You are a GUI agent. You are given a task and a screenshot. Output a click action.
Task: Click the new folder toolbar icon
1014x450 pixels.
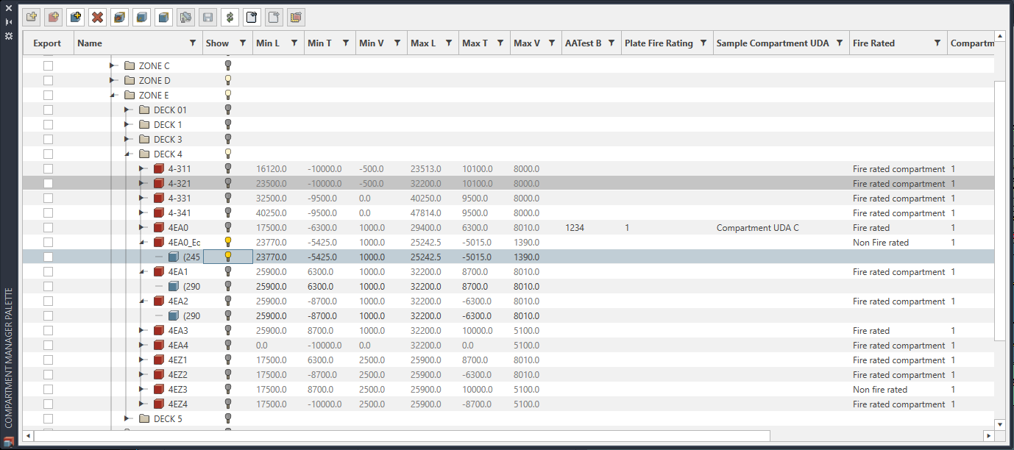coord(31,17)
